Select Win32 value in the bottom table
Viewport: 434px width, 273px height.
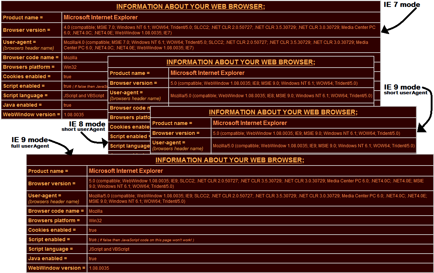[x=95, y=221]
